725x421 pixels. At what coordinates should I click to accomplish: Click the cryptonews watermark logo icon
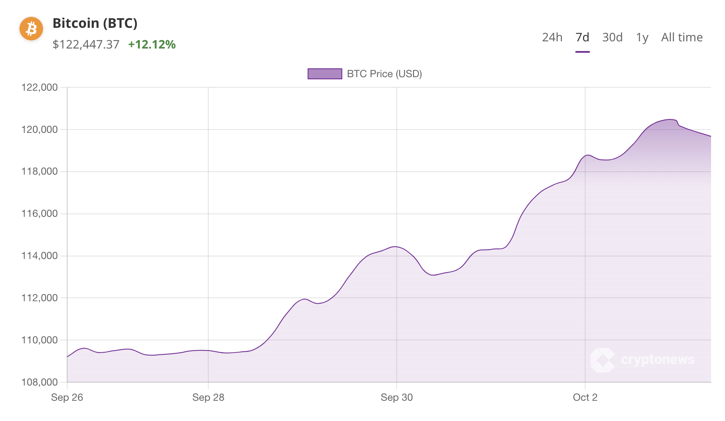click(x=602, y=360)
